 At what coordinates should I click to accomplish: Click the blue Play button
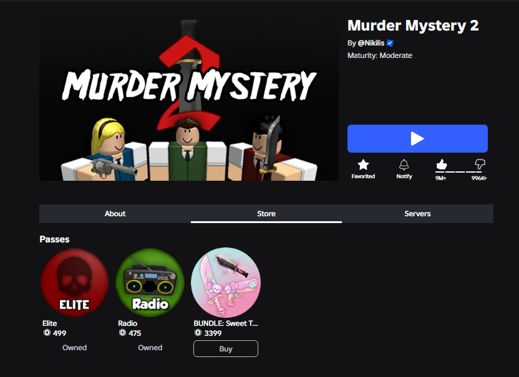pos(417,138)
